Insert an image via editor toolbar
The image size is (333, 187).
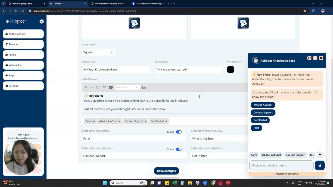point(144,87)
